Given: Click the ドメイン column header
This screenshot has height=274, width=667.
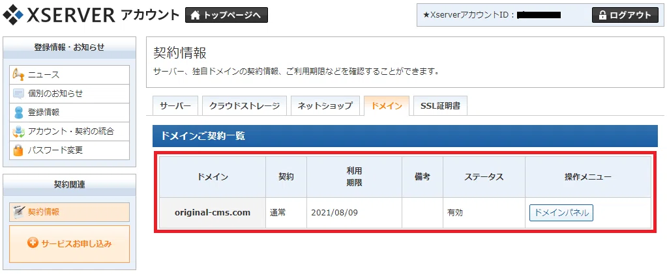Looking at the screenshot, I should [213, 177].
